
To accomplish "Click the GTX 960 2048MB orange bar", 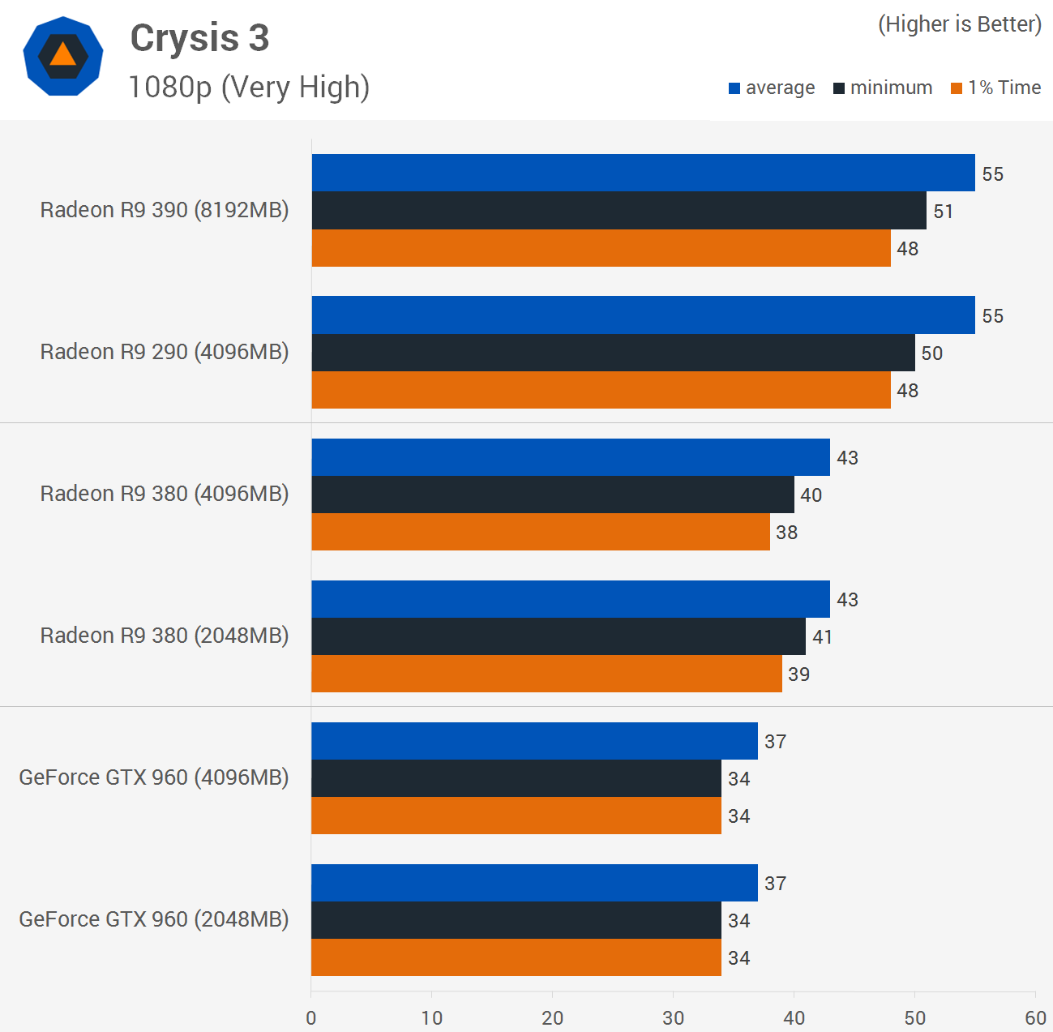I will [x=516, y=957].
